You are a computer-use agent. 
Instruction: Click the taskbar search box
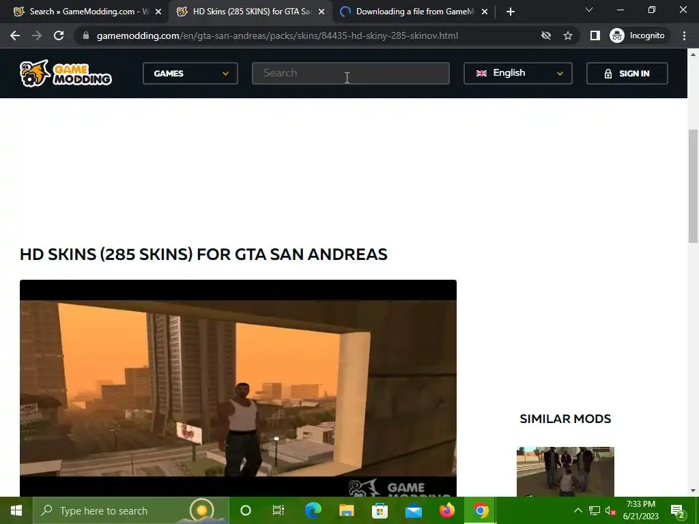(131, 510)
